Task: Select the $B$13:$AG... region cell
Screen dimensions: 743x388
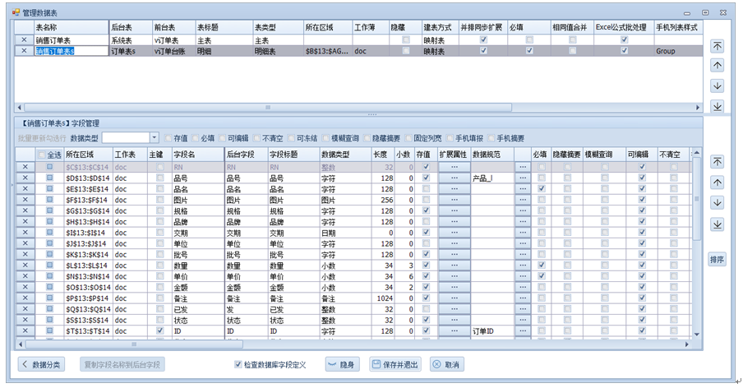Action: [327, 51]
